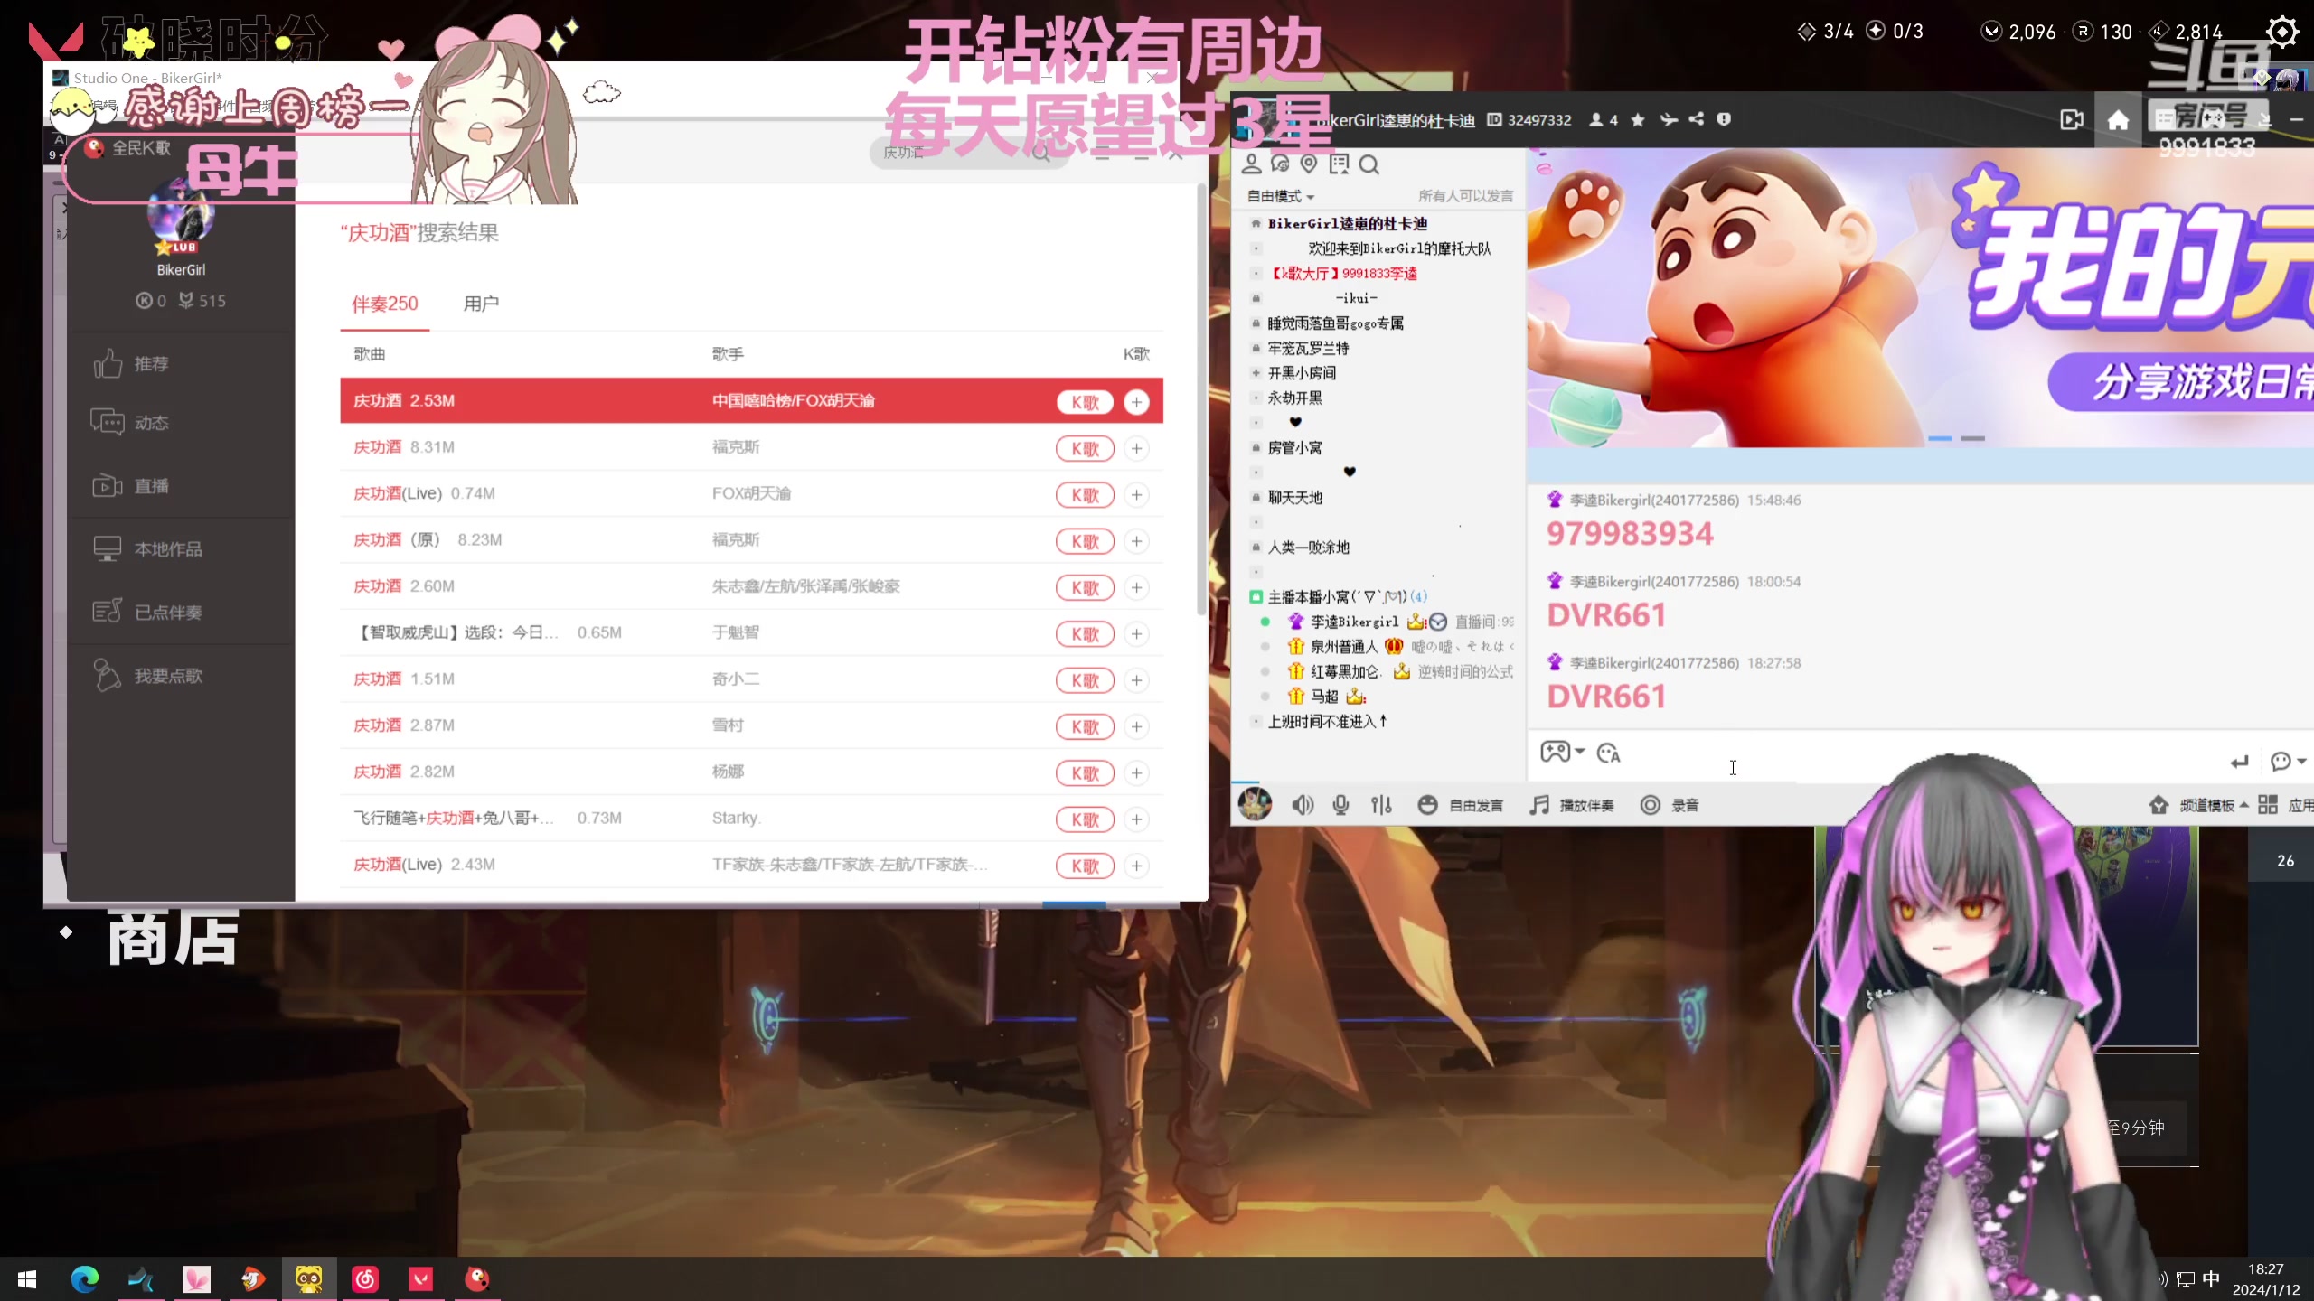Viewport: 2314px width, 1301px height.
Task: Click K歌 button for 福克斯 8.31M song
Action: (x=1085, y=449)
